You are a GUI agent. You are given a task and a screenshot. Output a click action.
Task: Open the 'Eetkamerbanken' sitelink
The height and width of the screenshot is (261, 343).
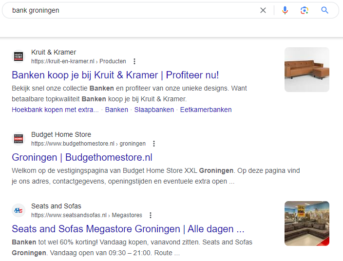(206, 110)
